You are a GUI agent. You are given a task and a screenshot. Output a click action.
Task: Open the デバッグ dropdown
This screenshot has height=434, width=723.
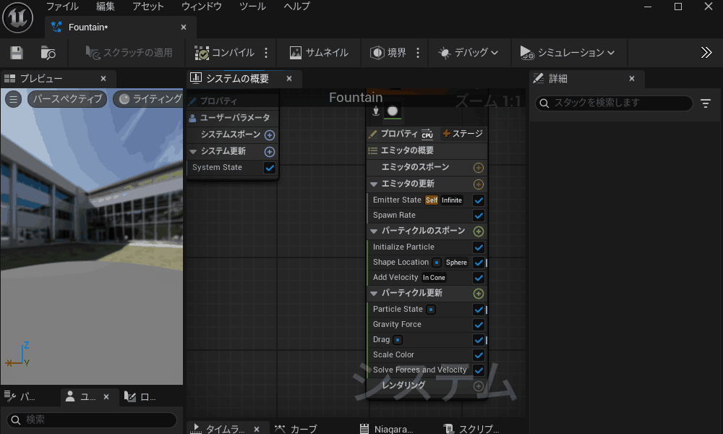coord(469,53)
